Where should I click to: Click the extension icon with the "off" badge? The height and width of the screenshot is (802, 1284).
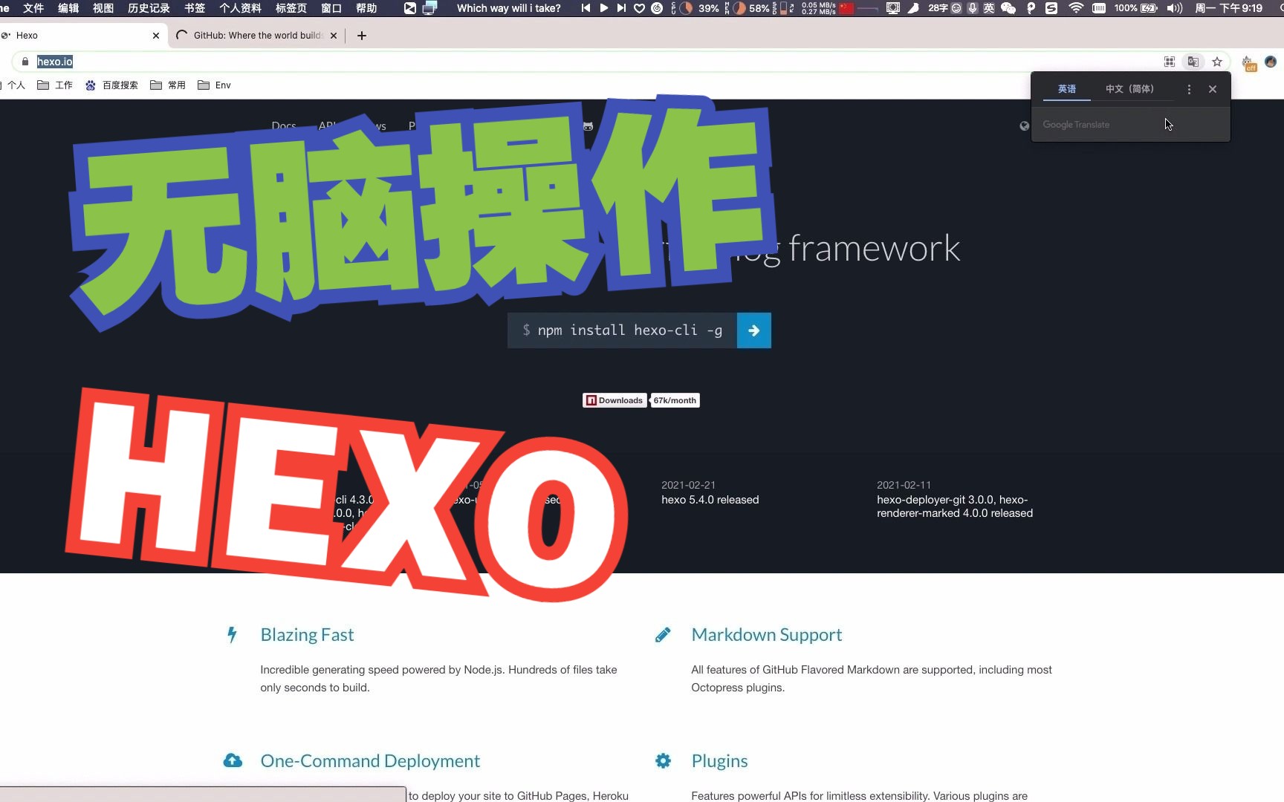[1248, 63]
